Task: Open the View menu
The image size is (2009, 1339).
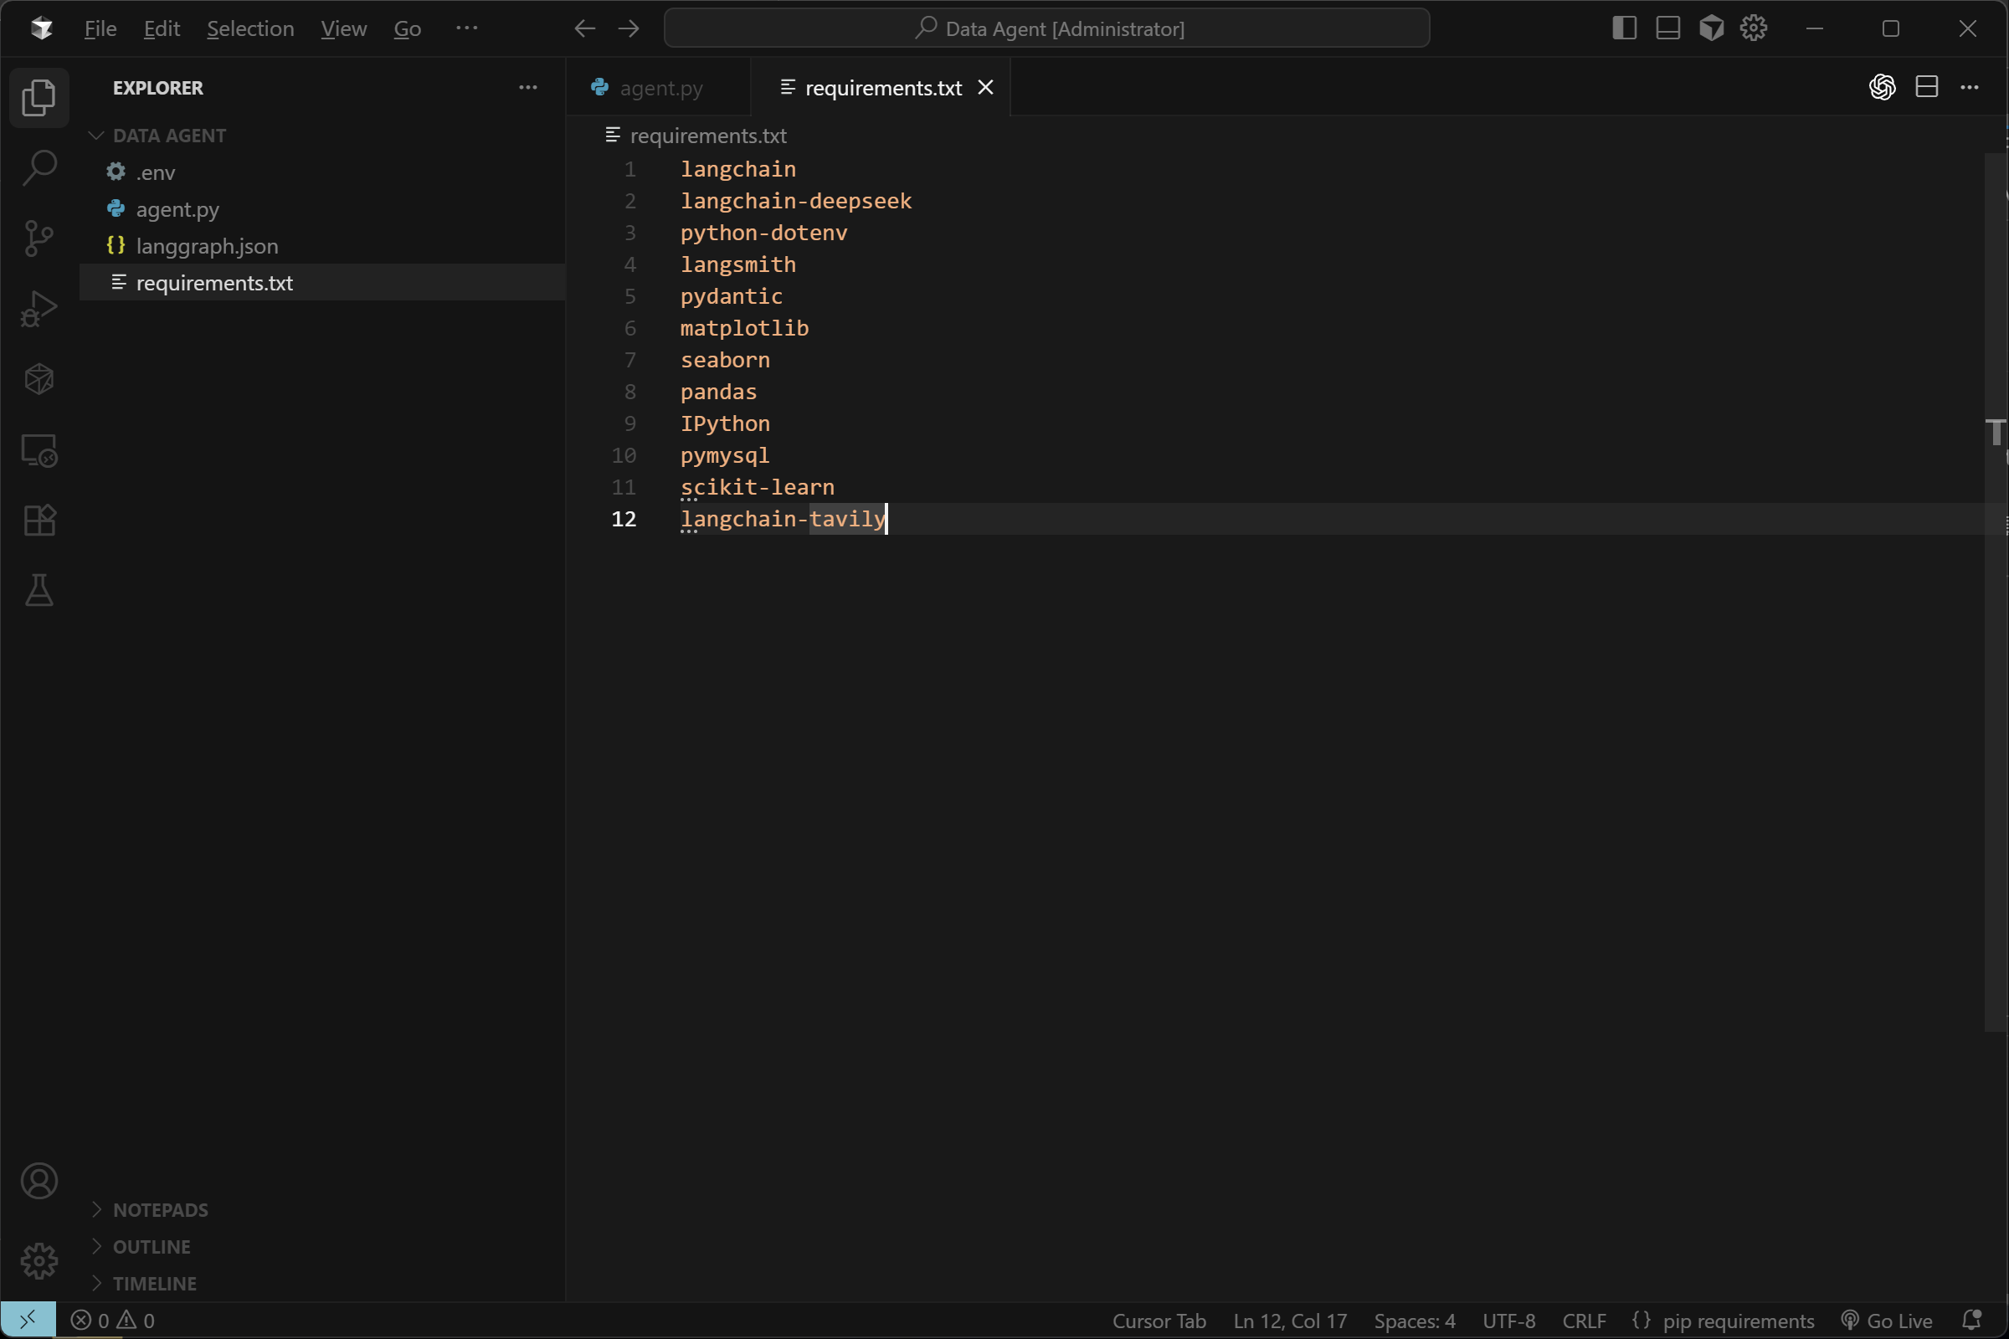Action: pos(343,28)
